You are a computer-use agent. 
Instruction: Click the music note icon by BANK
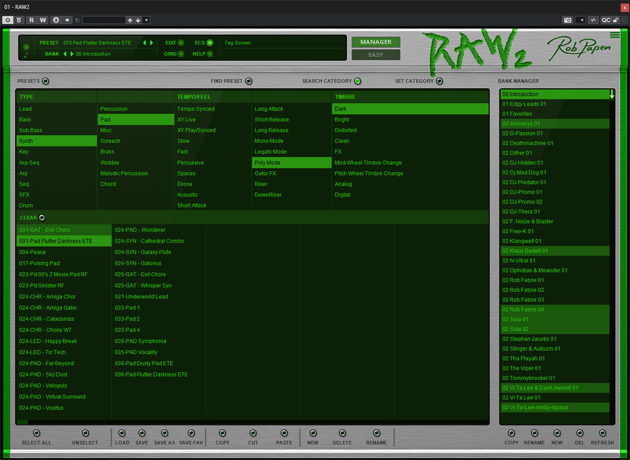pos(26,55)
